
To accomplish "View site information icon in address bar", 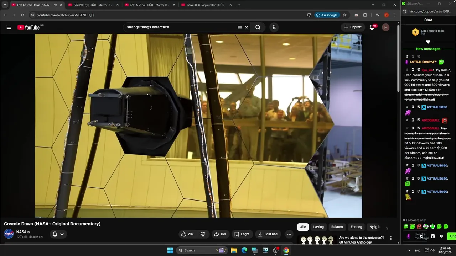I will point(32,15).
